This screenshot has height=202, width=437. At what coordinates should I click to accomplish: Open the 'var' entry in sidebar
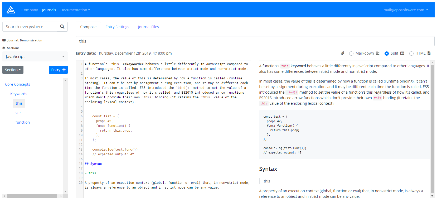(x=18, y=113)
